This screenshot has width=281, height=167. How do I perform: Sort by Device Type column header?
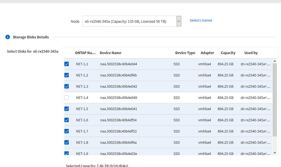(185, 53)
